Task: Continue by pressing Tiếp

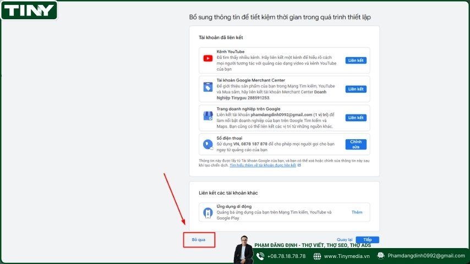Action: (367, 240)
